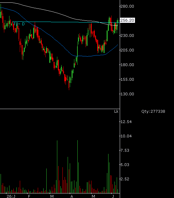
Task: Click the A month marker on time axis
Action: 72,196
